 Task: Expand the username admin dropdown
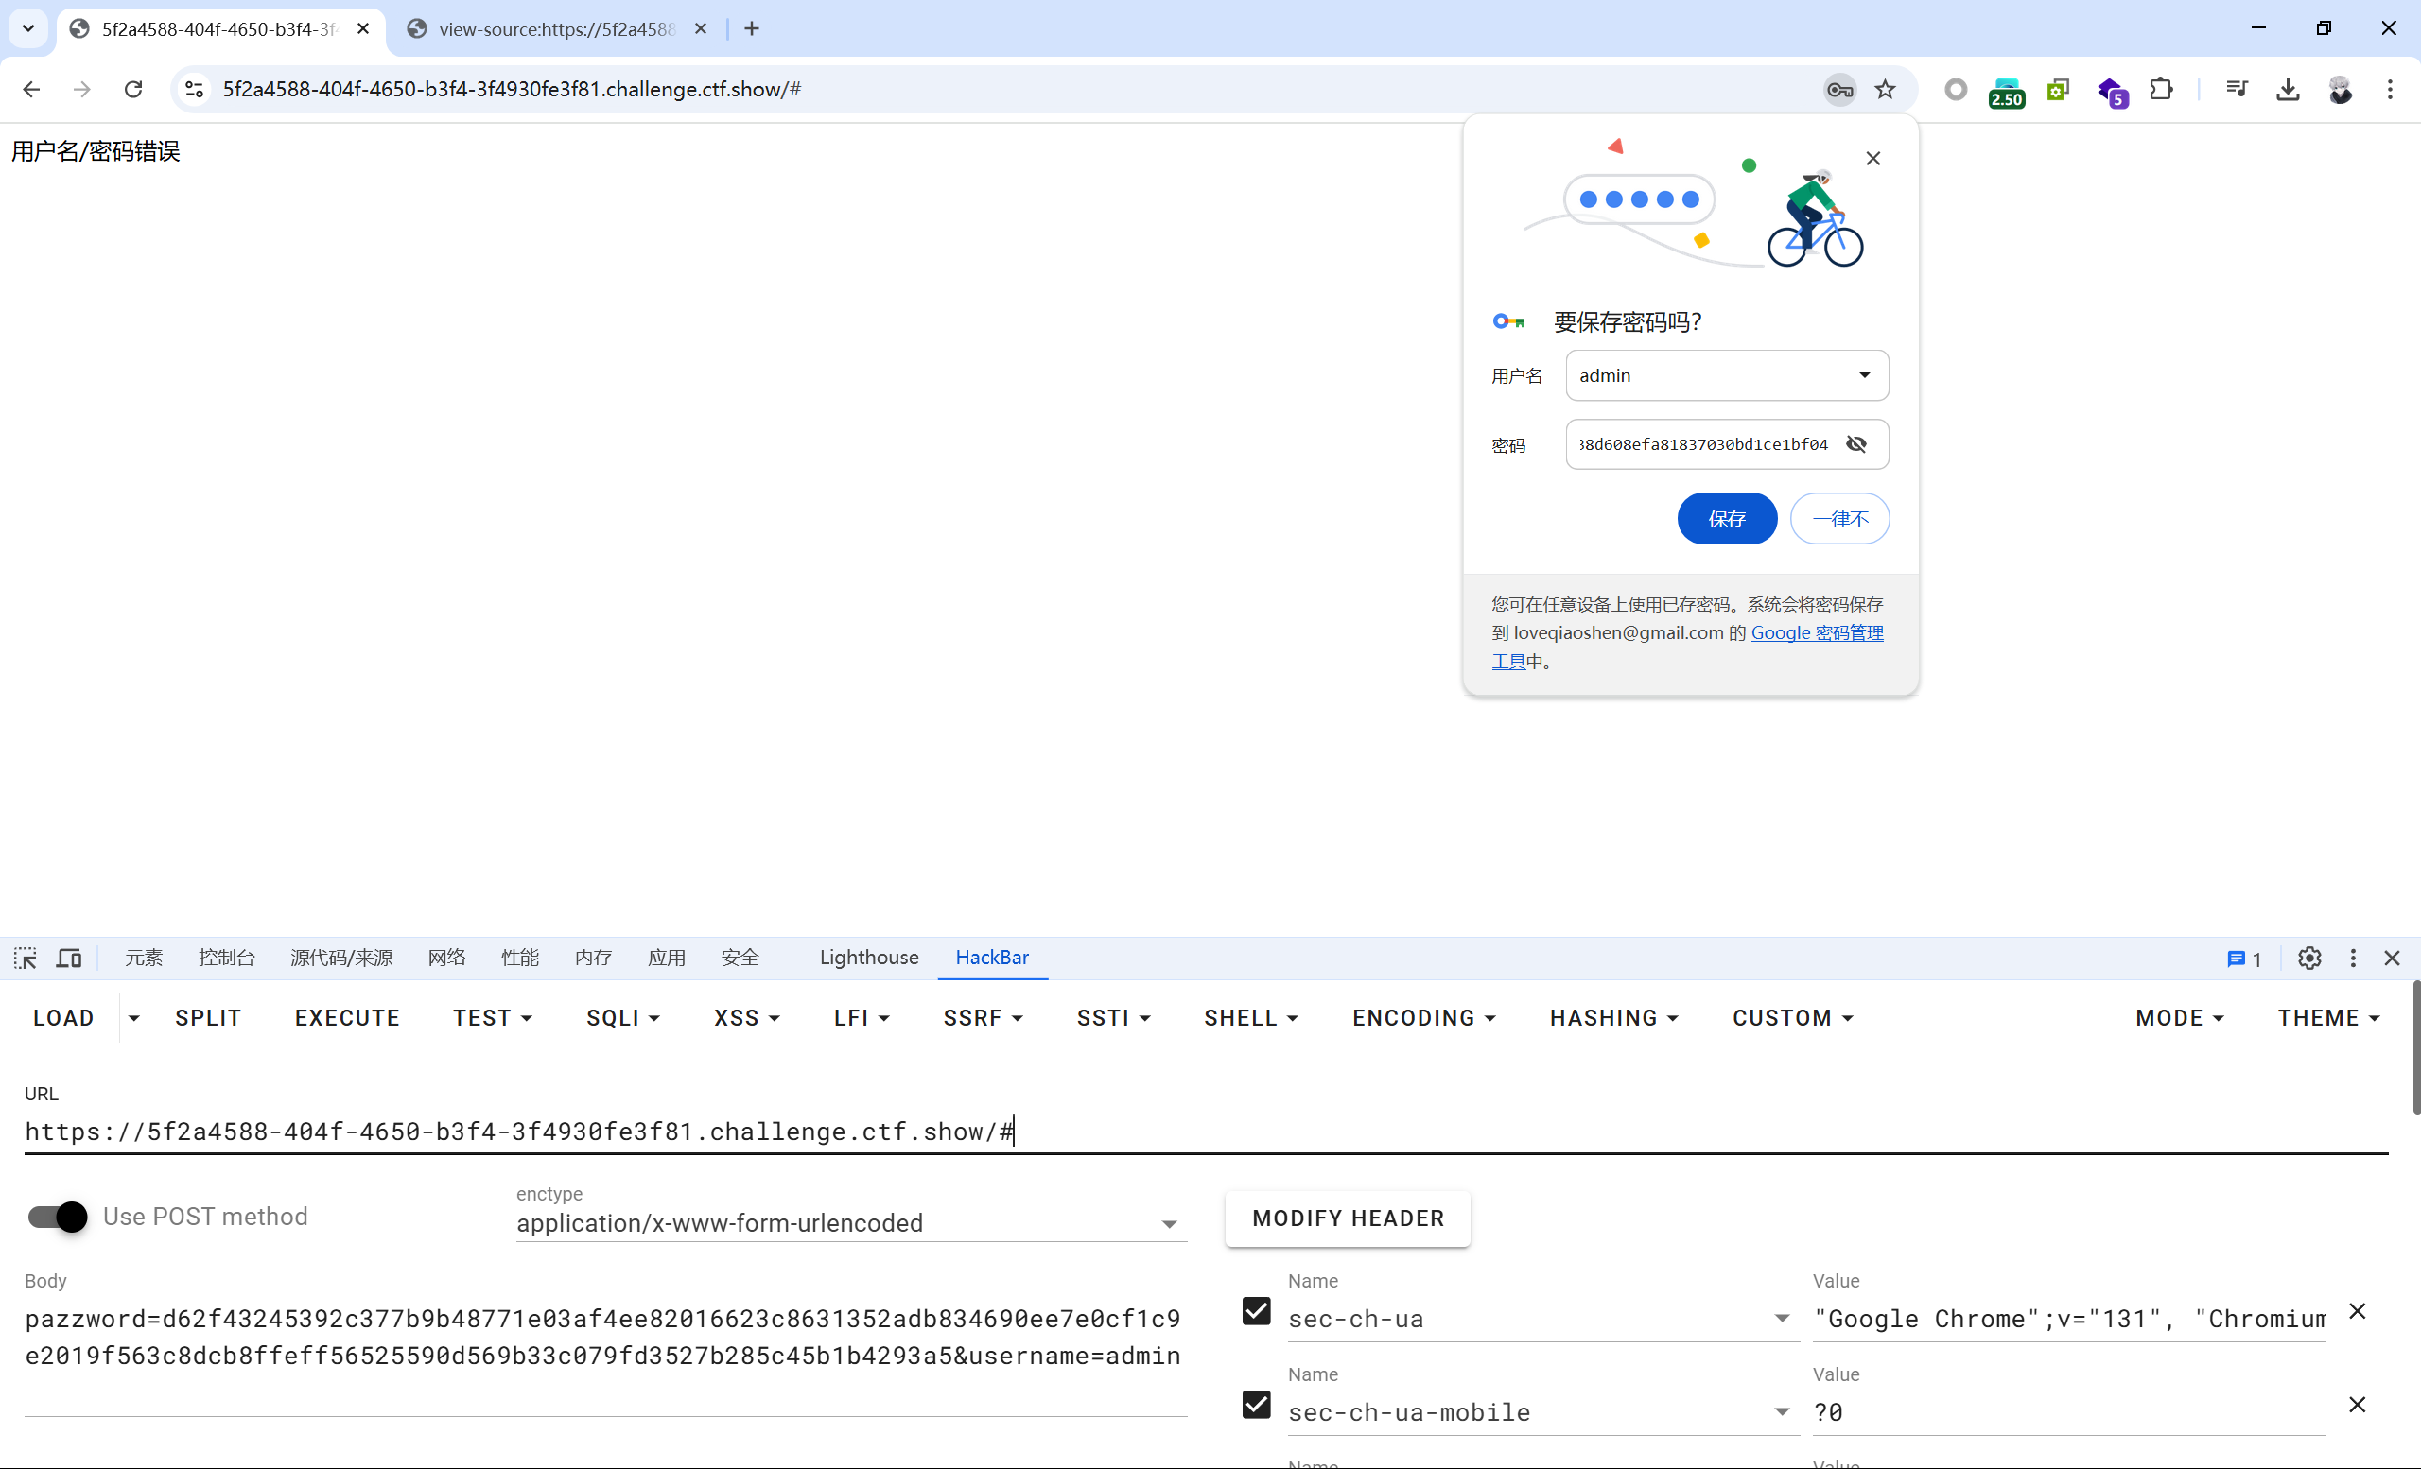coord(1864,375)
